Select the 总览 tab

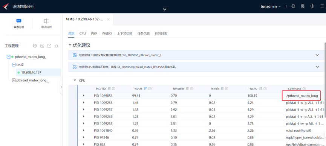pyautogui.click(x=71, y=33)
